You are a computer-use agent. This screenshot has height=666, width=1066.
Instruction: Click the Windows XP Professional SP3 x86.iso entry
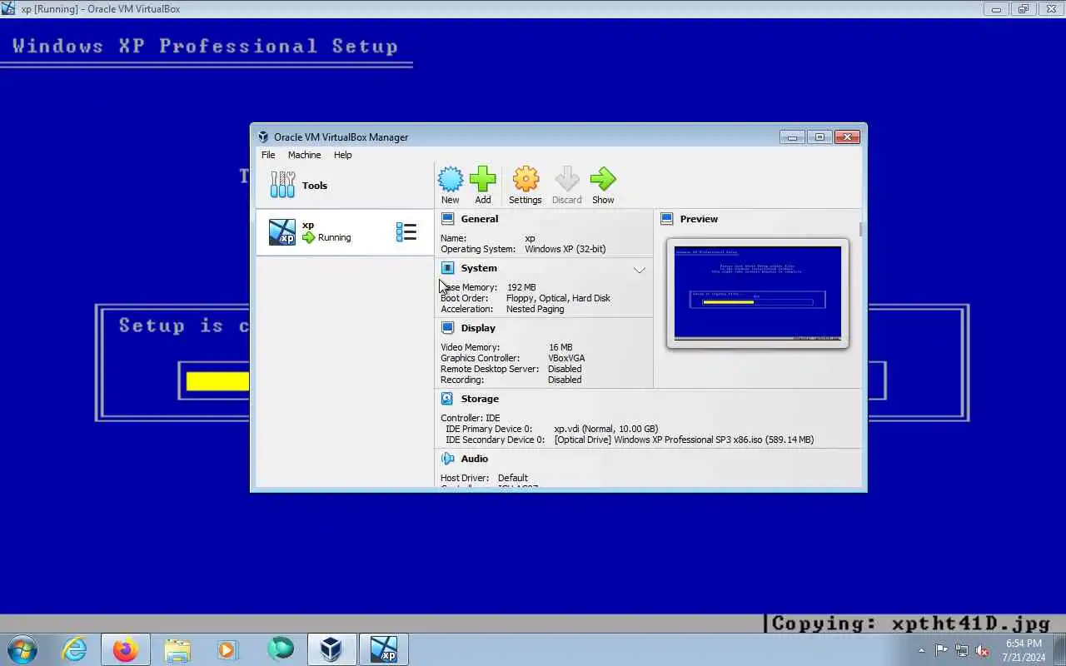tap(684, 440)
